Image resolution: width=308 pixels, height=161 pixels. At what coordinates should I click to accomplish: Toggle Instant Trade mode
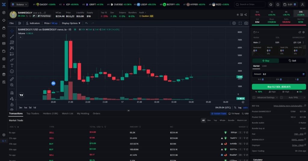point(218,114)
